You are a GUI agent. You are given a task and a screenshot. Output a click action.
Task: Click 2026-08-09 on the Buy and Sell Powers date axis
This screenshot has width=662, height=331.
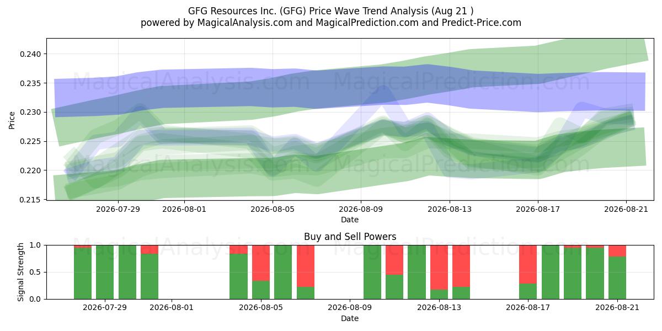[350, 308]
